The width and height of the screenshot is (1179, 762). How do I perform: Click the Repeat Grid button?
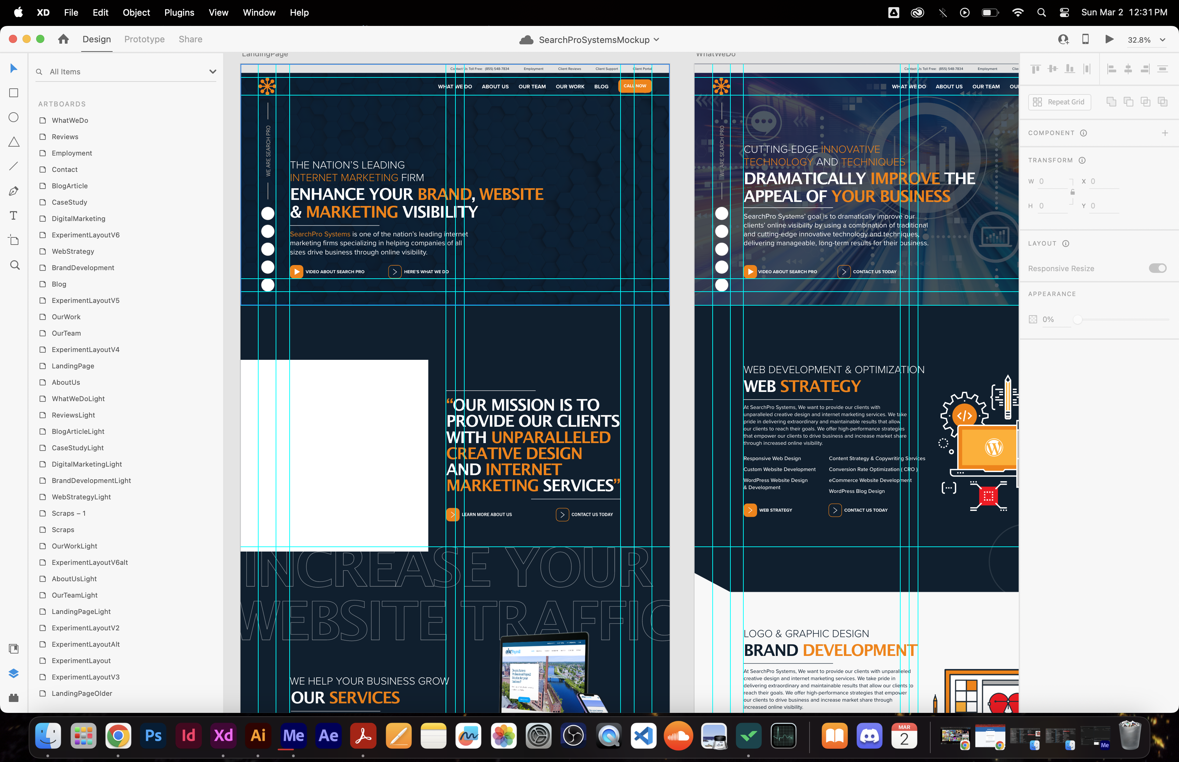[1059, 102]
